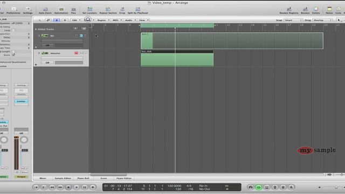This screenshot has height=194, width=345.
Task: Toggle Auto Zoom in the toolbar
Action: click(45, 11)
